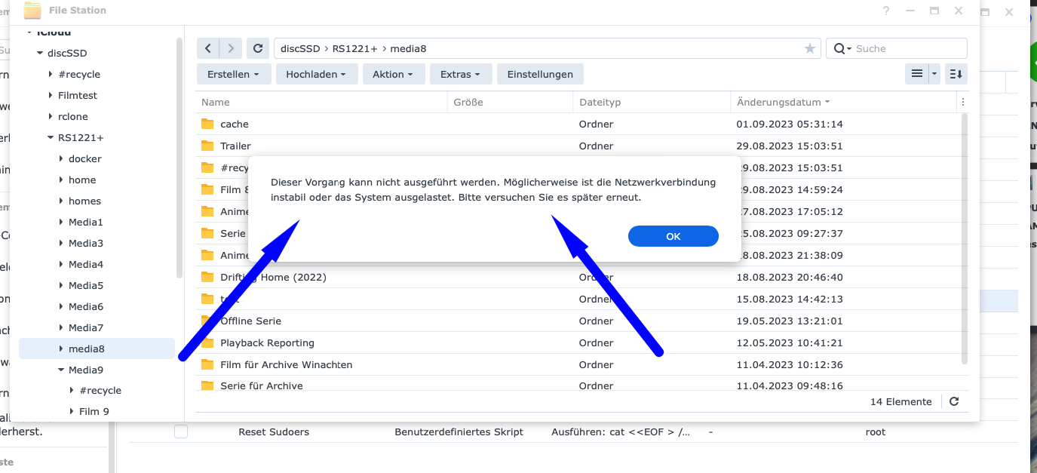This screenshot has width=1037, height=473.
Task: Click the folder tree scrollbar
Action: [x=179, y=158]
